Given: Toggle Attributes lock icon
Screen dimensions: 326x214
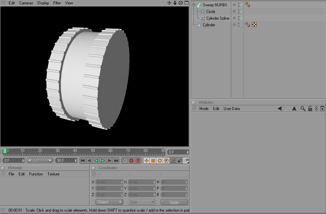Looking at the screenshot, I should 310,108.
